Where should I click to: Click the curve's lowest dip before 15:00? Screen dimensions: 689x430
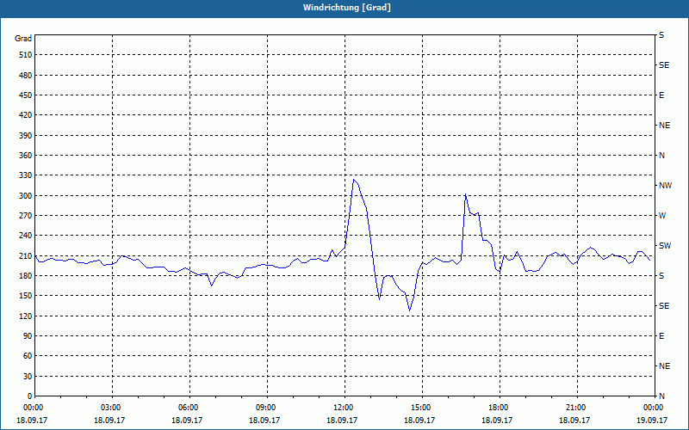[x=410, y=310]
